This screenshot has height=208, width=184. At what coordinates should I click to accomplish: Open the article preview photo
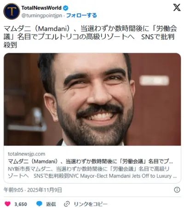[x=92, y=99]
